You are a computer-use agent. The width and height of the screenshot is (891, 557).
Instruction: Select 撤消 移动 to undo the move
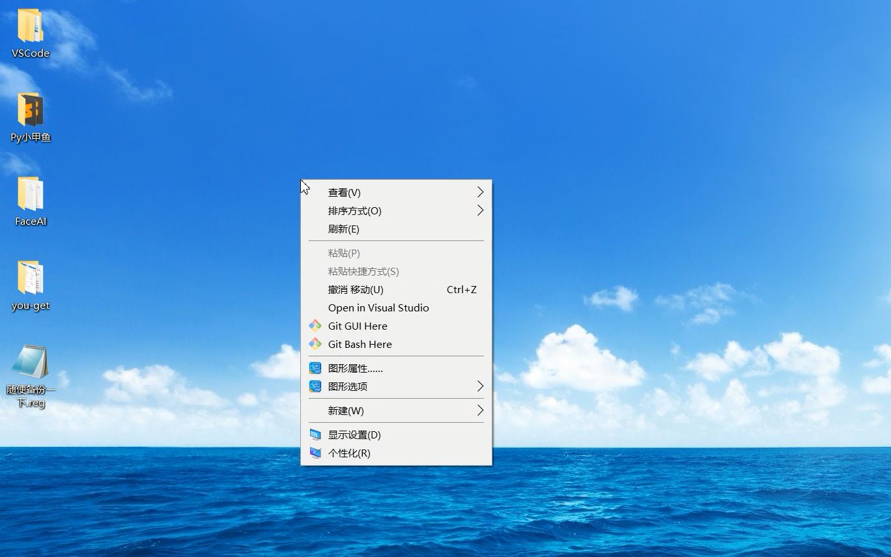(355, 289)
